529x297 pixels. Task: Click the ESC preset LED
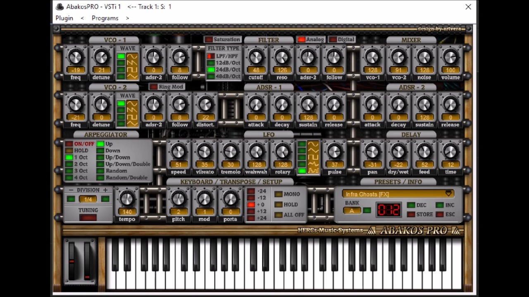[x=439, y=214]
